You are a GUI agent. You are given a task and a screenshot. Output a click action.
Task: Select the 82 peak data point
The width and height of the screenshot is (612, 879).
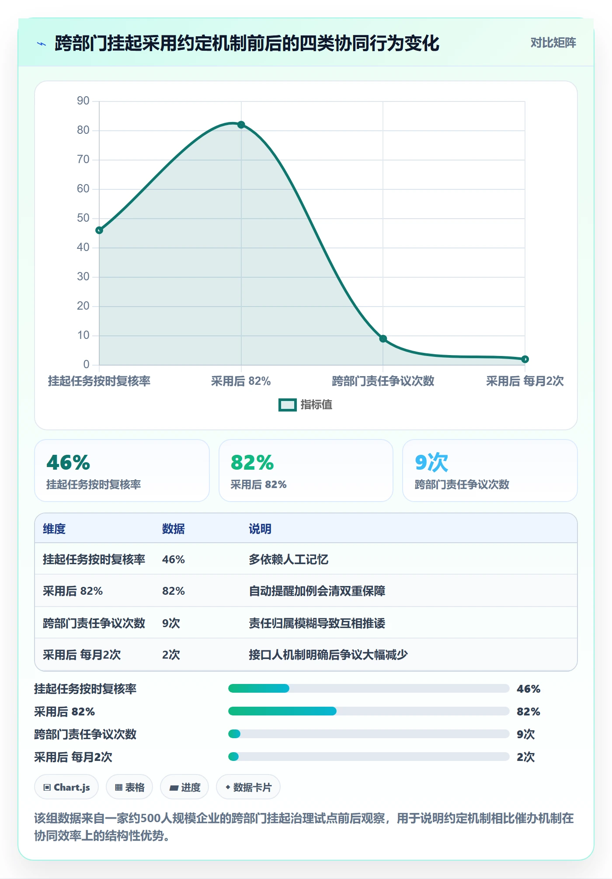[241, 125]
